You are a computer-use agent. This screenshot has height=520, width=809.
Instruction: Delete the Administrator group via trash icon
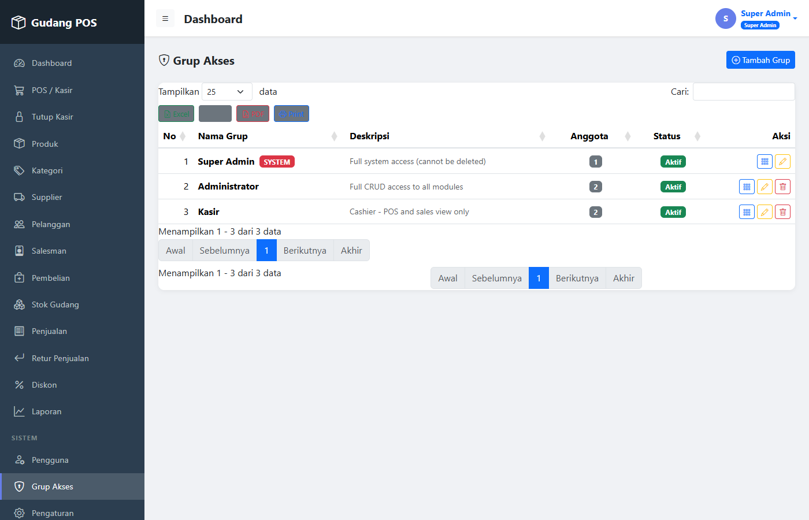[x=782, y=187]
